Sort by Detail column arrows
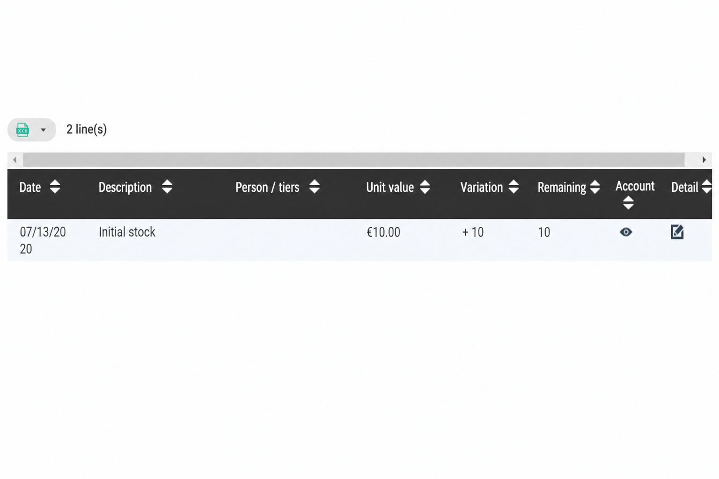Image resolution: width=719 pixels, height=479 pixels. 706,187
